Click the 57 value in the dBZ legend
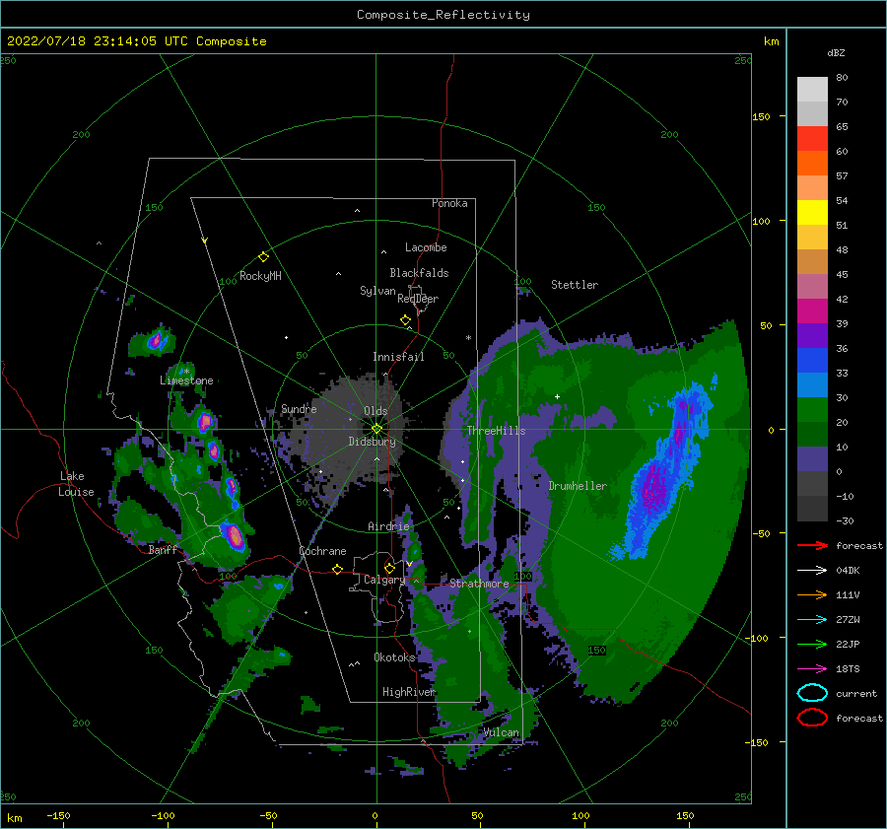 (842, 176)
